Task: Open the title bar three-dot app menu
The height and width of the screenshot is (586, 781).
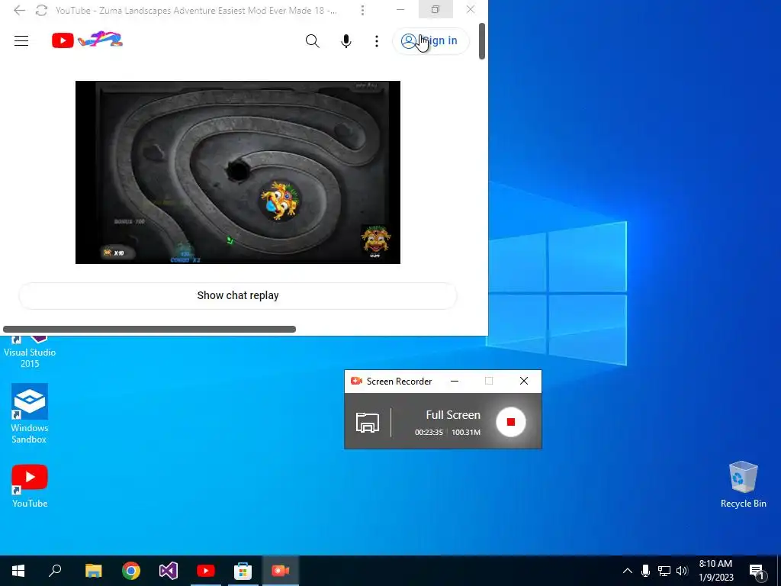Action: point(362,10)
